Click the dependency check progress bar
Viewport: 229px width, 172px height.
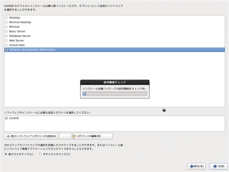click(115, 94)
